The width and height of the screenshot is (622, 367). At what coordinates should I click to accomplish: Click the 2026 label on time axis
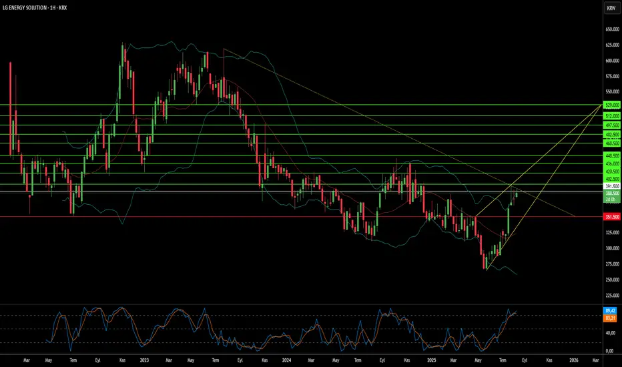tap(573, 360)
